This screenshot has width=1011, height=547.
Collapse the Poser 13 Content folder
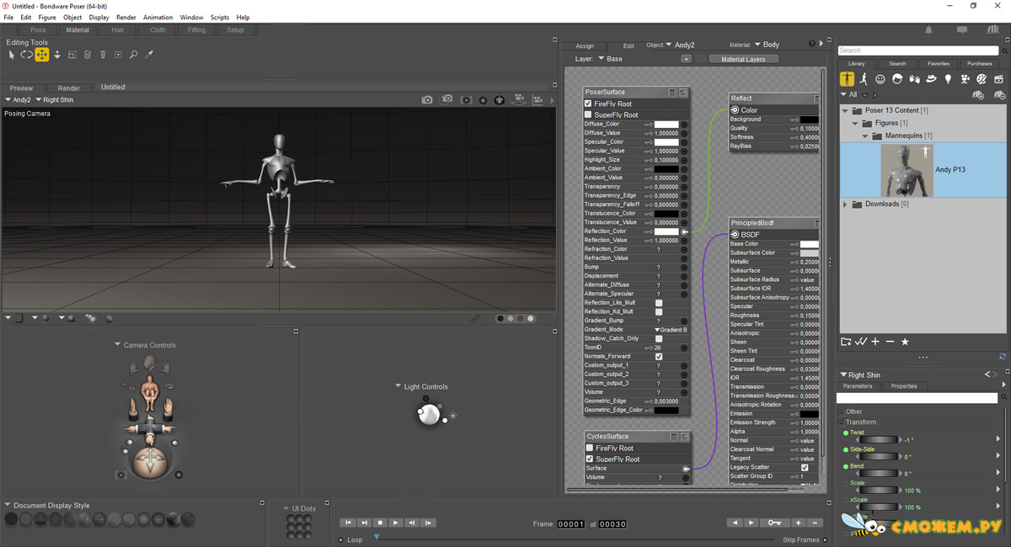click(845, 110)
